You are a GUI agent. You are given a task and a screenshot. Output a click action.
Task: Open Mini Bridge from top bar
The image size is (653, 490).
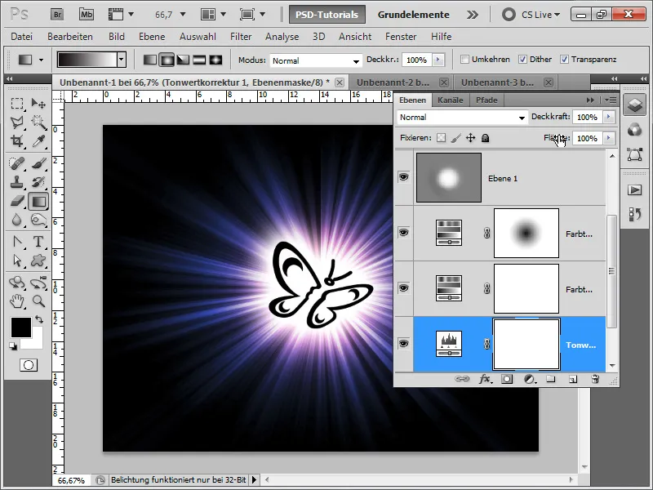[x=87, y=15]
